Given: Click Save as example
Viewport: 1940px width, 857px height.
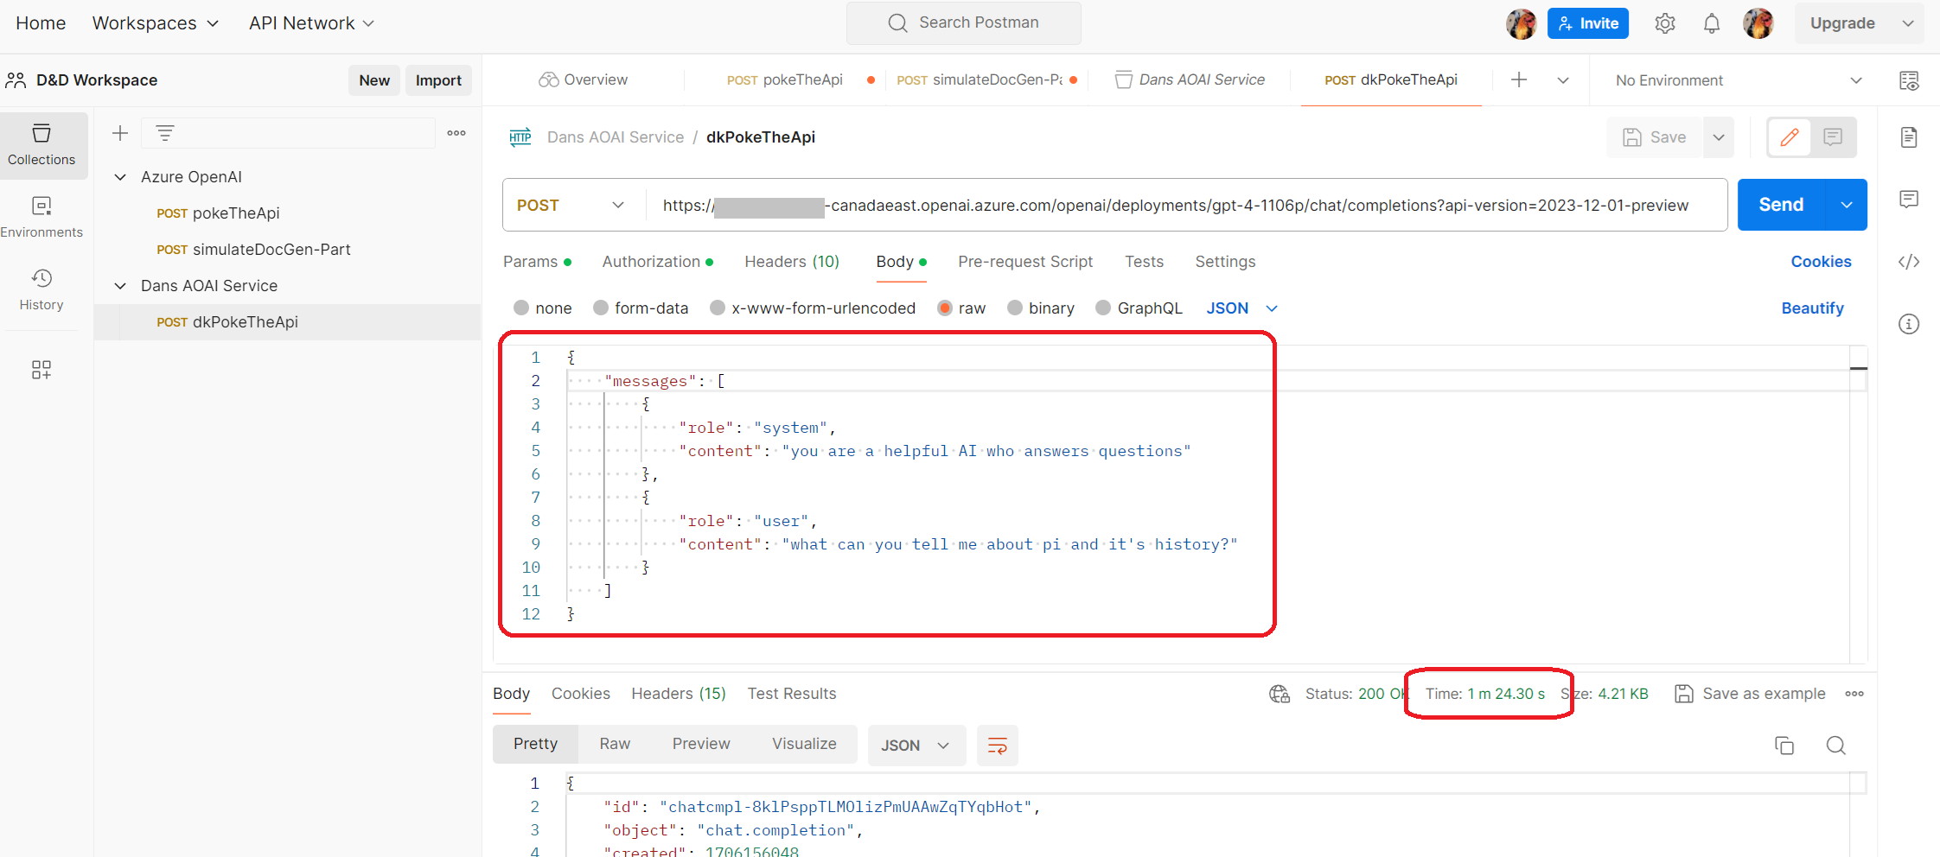Looking at the screenshot, I should (x=1750, y=694).
